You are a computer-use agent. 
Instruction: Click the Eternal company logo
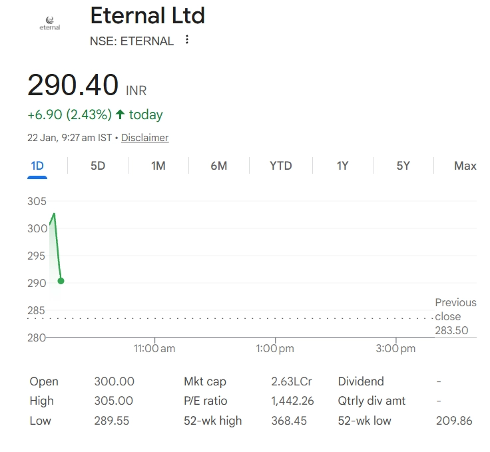tap(50, 23)
